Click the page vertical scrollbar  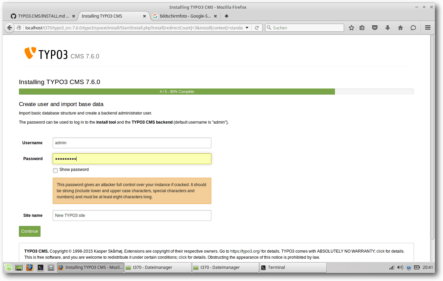[433, 137]
